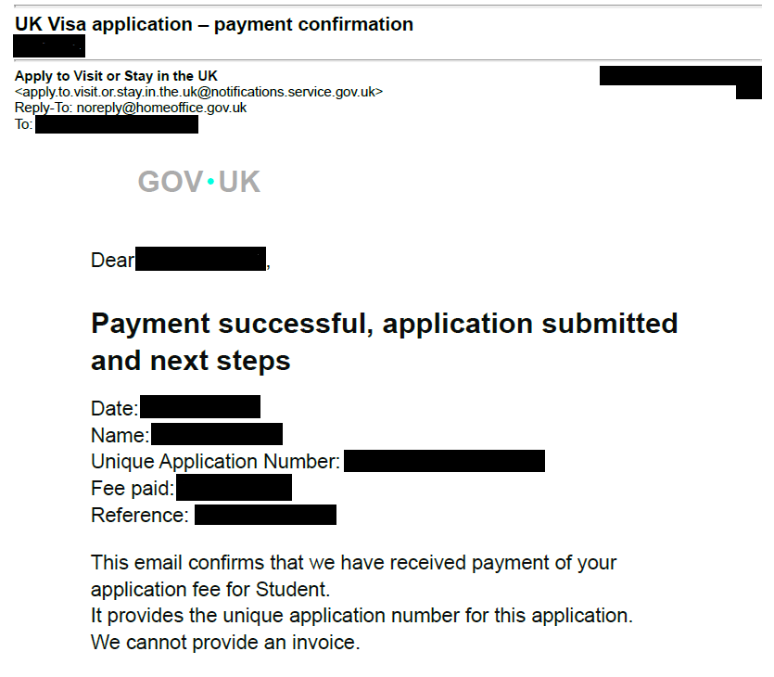This screenshot has width=774, height=677.
Task: Click the redacted value next to Date
Action: coord(199,408)
